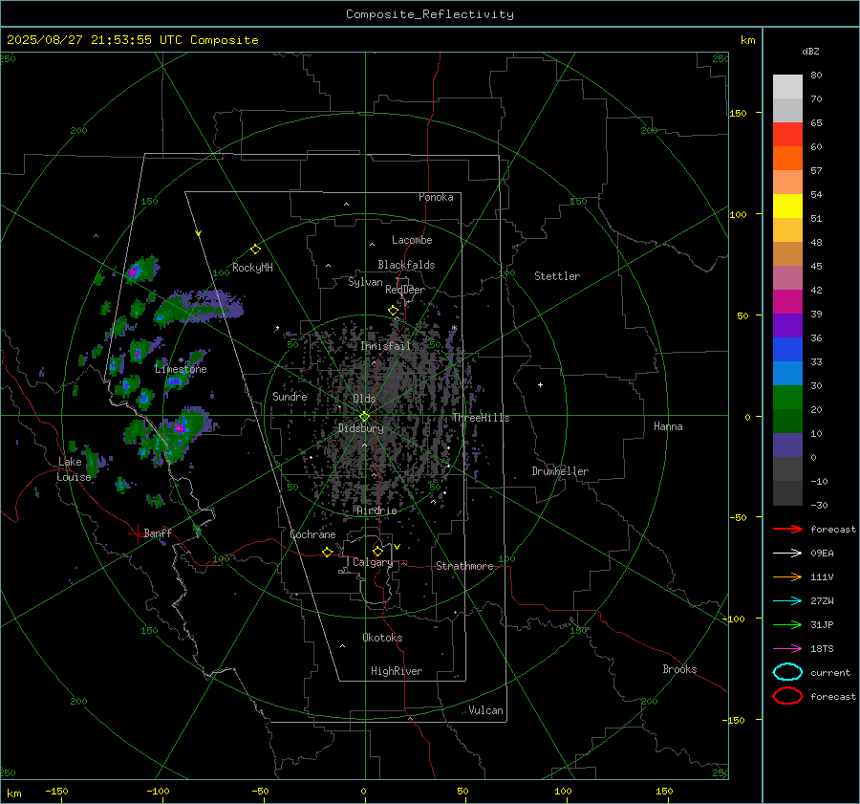This screenshot has height=804, width=860.
Task: Click the magenta 18TS arrow icon
Action: 787,649
